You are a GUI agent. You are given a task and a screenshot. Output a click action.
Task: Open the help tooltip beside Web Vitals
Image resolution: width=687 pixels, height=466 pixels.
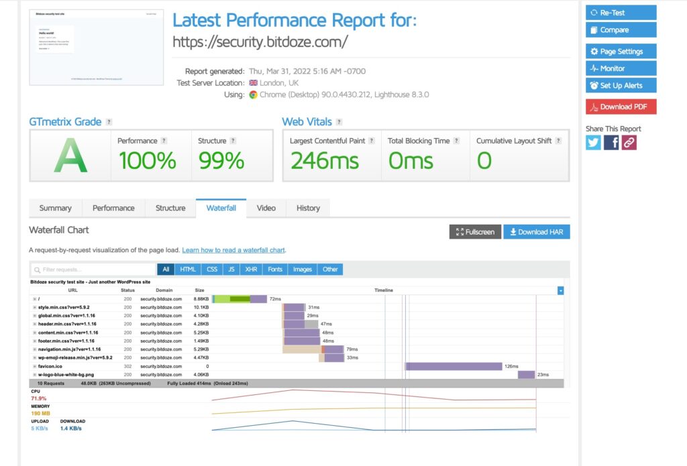[x=339, y=122]
